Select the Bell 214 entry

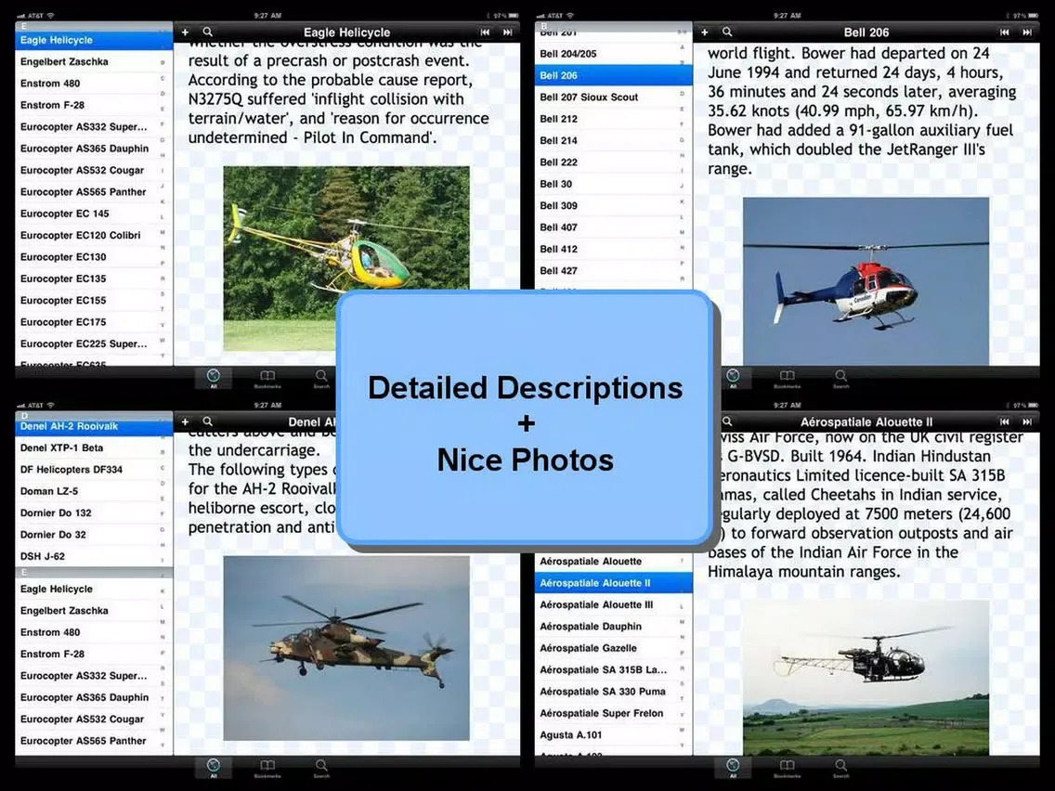click(x=613, y=140)
